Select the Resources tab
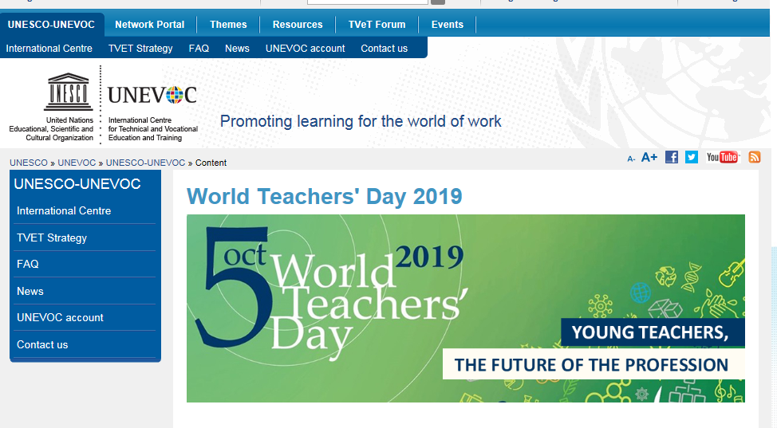This screenshot has width=777, height=428. (x=298, y=25)
